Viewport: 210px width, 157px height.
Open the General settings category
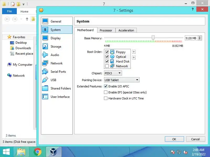(57, 21)
